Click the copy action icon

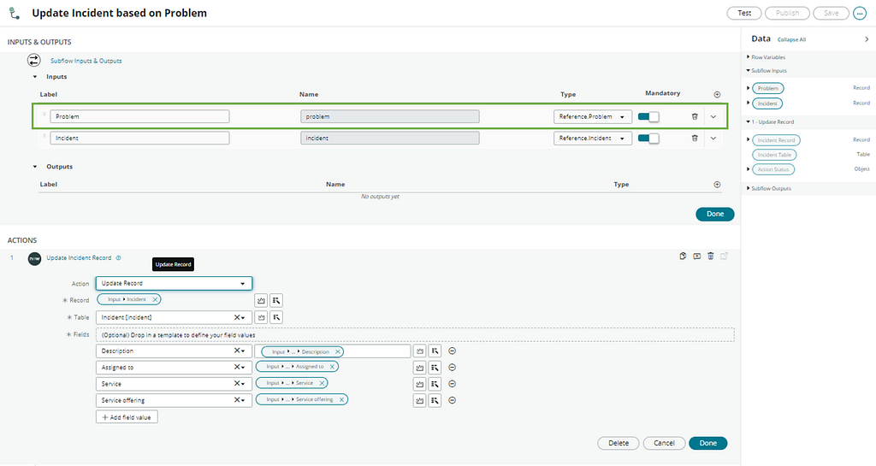(683, 257)
